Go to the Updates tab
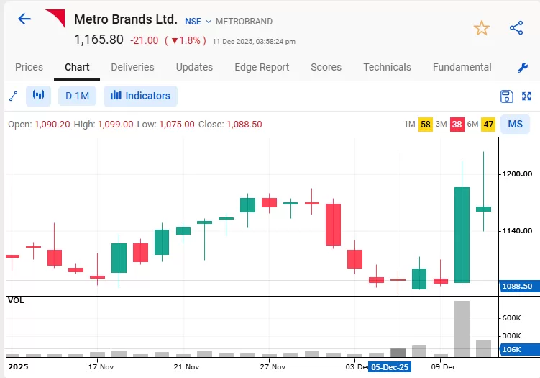The image size is (540, 378). point(194,67)
